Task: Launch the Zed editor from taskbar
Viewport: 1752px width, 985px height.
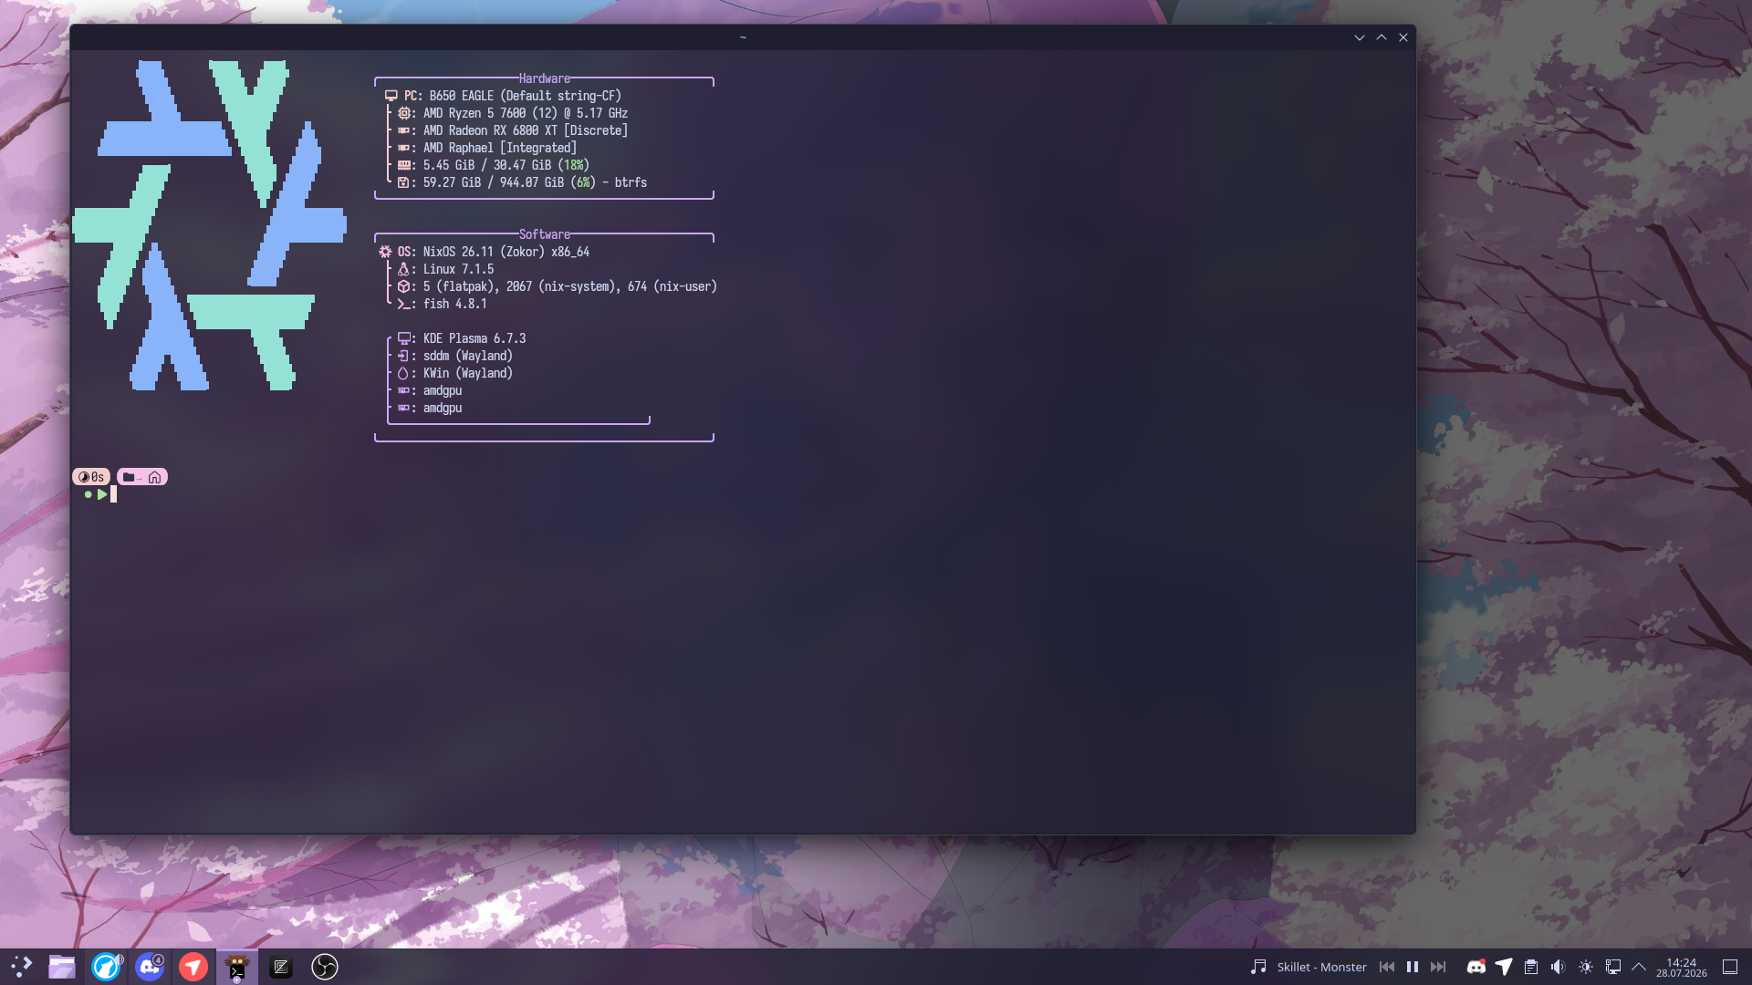Action: pyautogui.click(x=281, y=967)
